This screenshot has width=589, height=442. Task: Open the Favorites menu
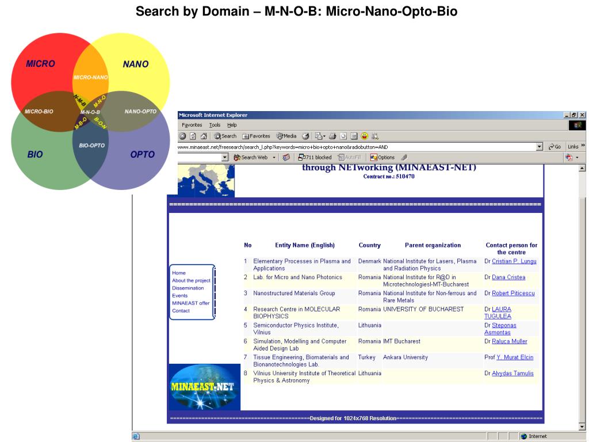point(192,125)
